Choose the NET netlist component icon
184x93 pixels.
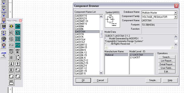[x=11, y=83]
